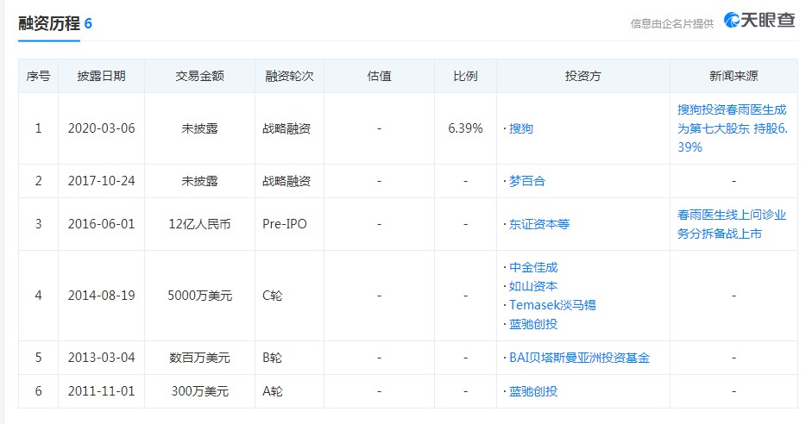Open BAI贝塔斯曼亚洲投资基金 investor link
Image resolution: width=812 pixels, height=424 pixels.
click(x=579, y=358)
